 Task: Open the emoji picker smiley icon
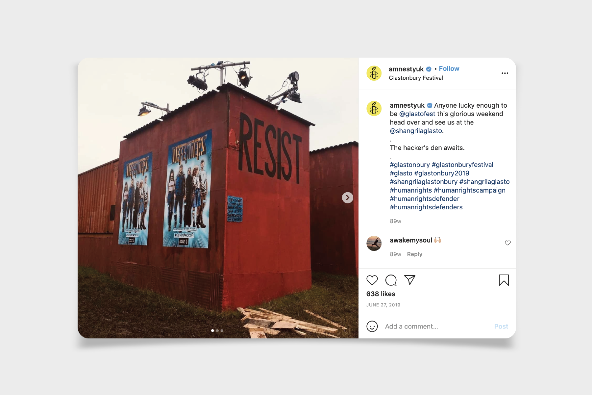coord(372,326)
